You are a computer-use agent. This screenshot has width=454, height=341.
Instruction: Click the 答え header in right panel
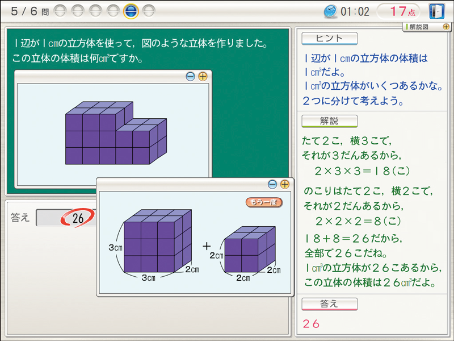(329, 303)
